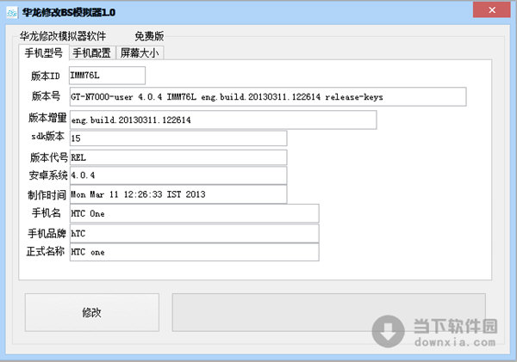Click the blank status box beside 修改
This screenshot has height=362, width=517.
(x=329, y=312)
